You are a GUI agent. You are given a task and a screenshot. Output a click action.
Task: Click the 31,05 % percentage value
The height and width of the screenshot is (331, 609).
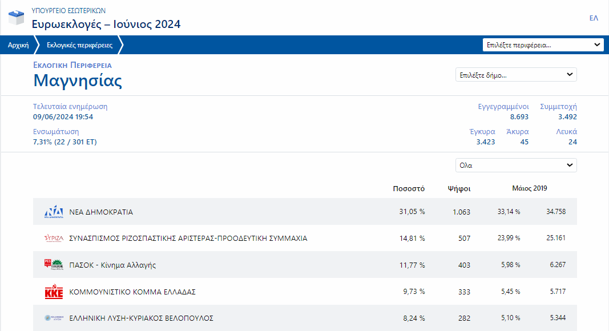click(x=412, y=212)
